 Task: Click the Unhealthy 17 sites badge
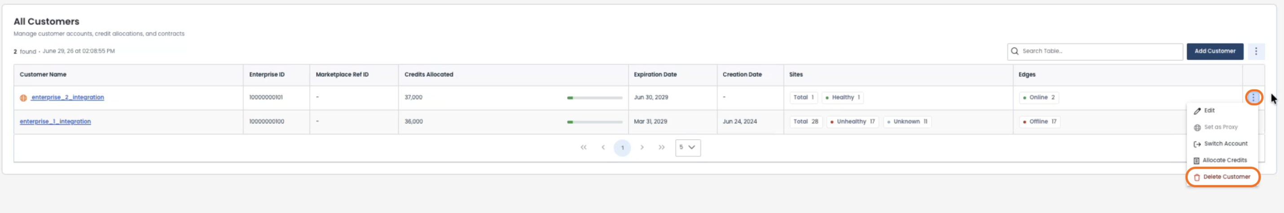point(853,122)
